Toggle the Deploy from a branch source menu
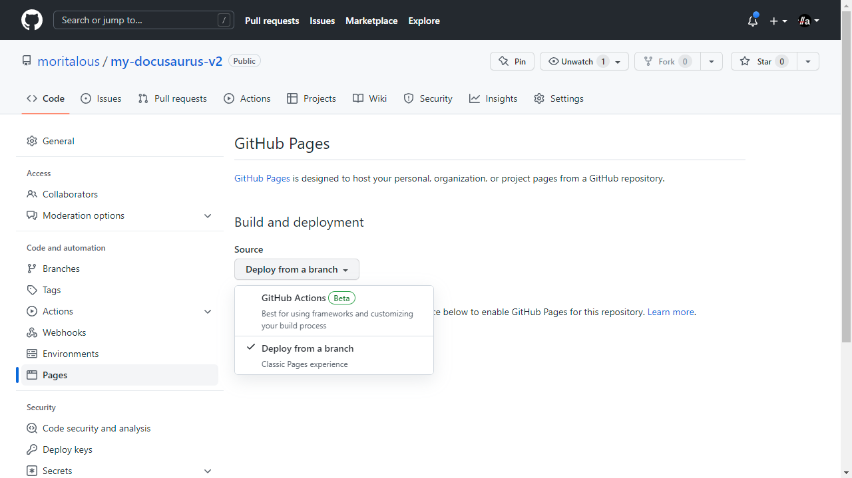Image resolution: width=852 pixels, height=478 pixels. tap(296, 269)
